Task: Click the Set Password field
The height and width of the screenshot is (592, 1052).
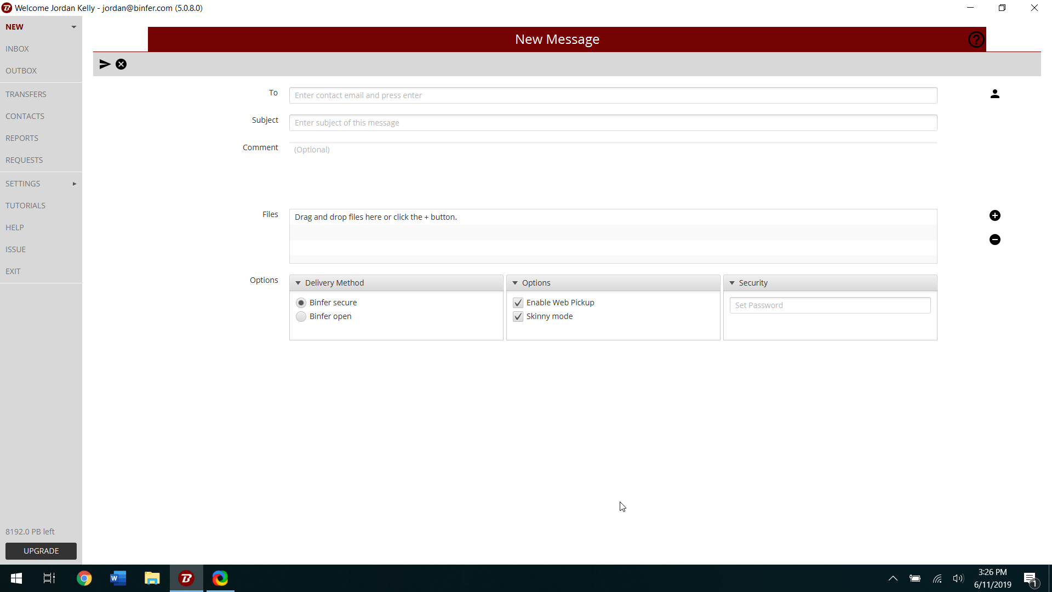Action: [x=830, y=305]
